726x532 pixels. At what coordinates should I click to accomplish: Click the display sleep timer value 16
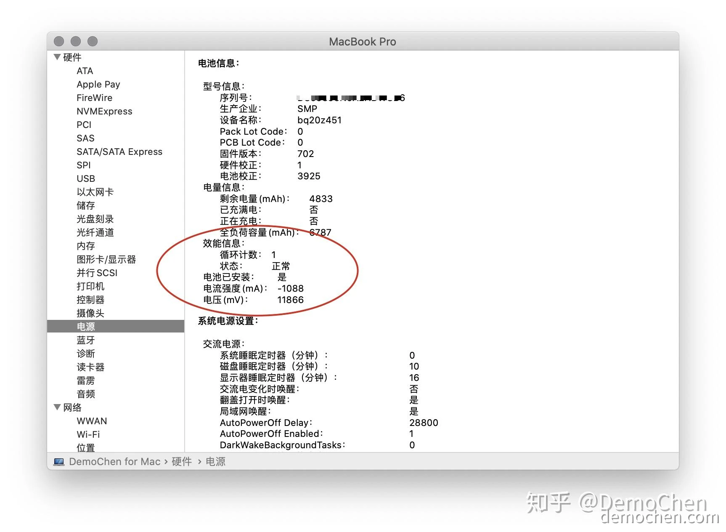[414, 378]
